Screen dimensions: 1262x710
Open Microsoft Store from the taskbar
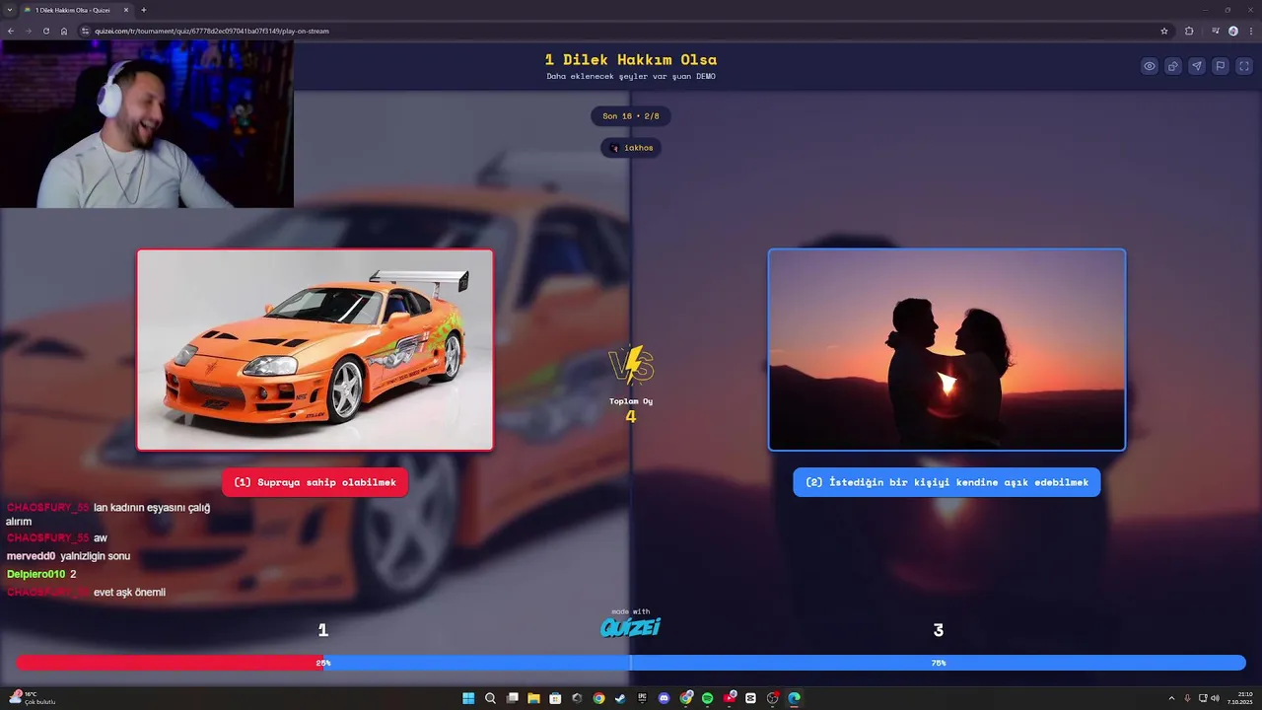click(x=555, y=698)
